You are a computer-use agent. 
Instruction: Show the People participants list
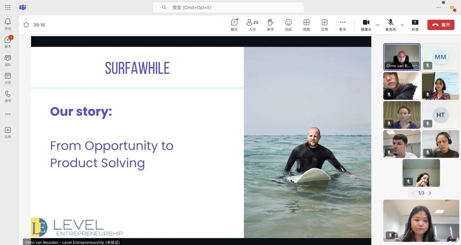(x=252, y=25)
